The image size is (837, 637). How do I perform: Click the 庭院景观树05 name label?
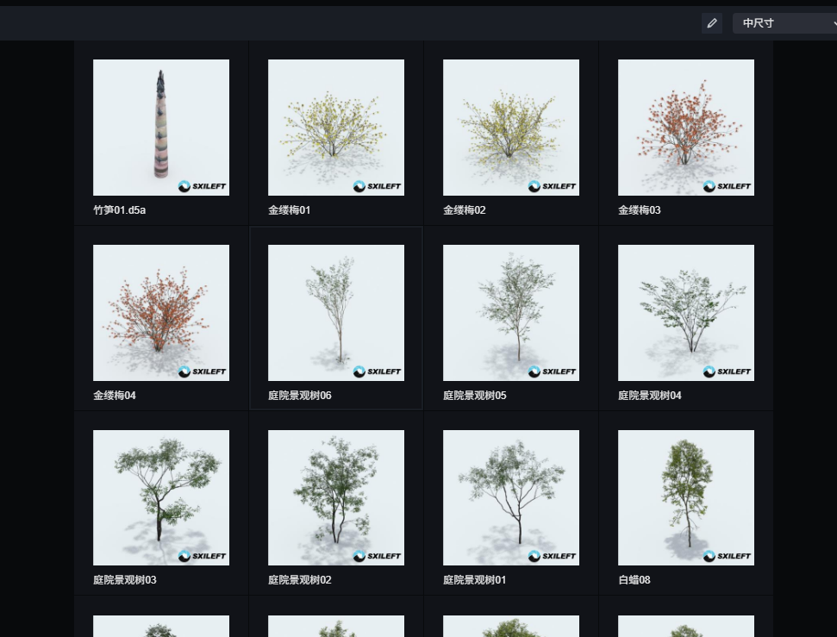[475, 395]
